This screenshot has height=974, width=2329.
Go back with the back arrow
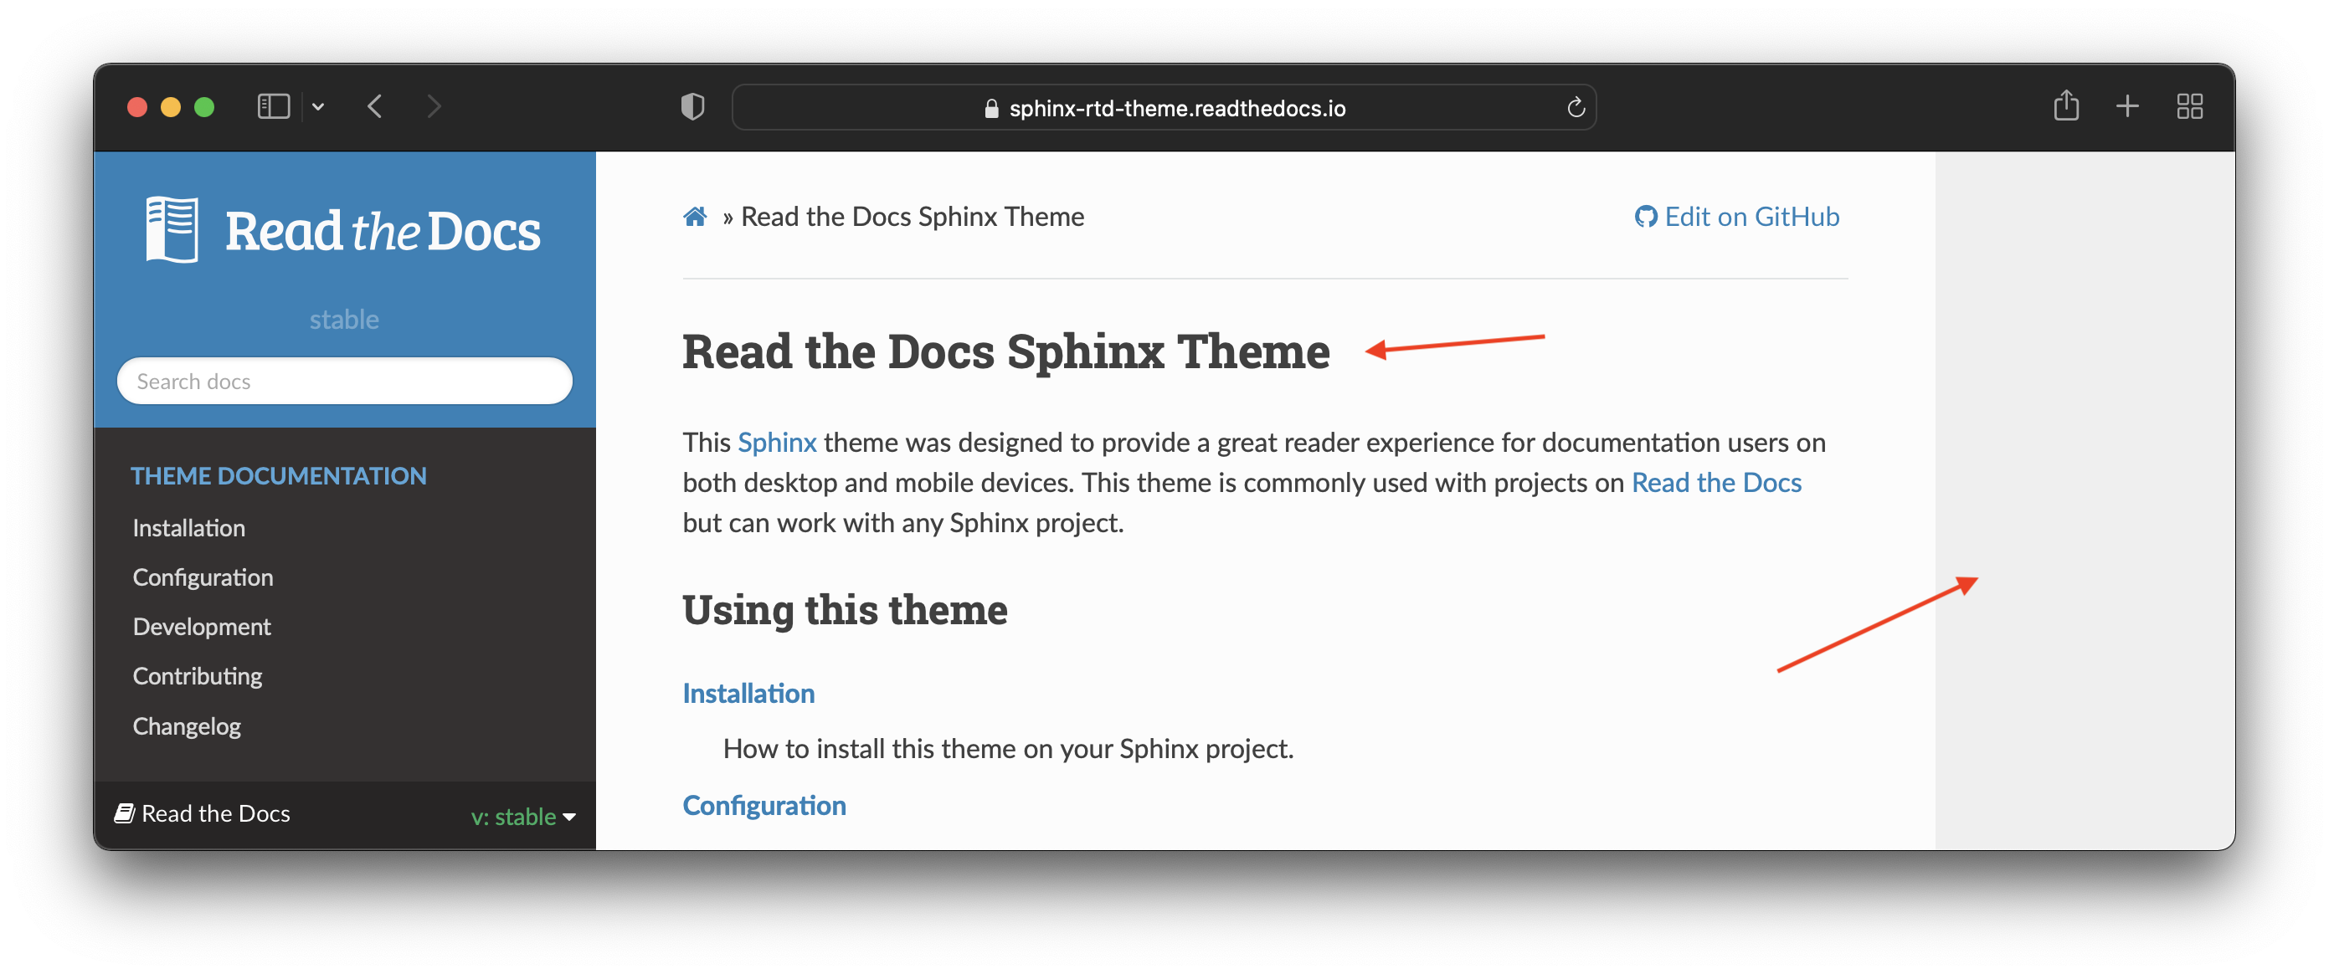[x=375, y=106]
